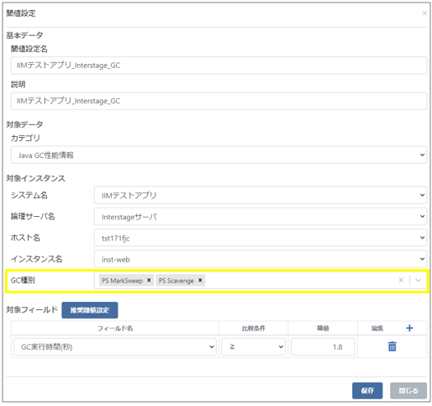This screenshot has height=406, width=432.
Task: Open the 論理サーバ名 dropdown
Action: [x=260, y=216]
